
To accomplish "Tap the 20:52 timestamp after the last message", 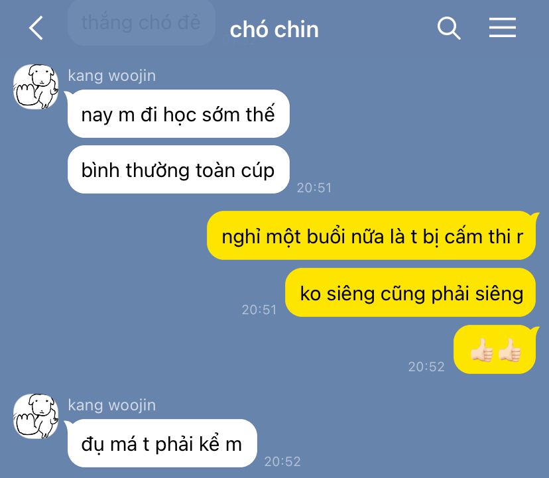I will pyautogui.click(x=282, y=462).
